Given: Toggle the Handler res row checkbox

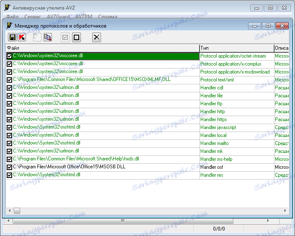Looking at the screenshot, I should tap(9, 175).
